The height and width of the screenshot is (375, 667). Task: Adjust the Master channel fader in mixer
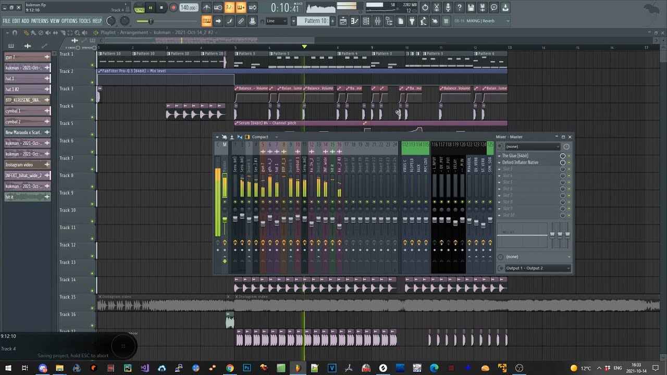click(x=225, y=220)
